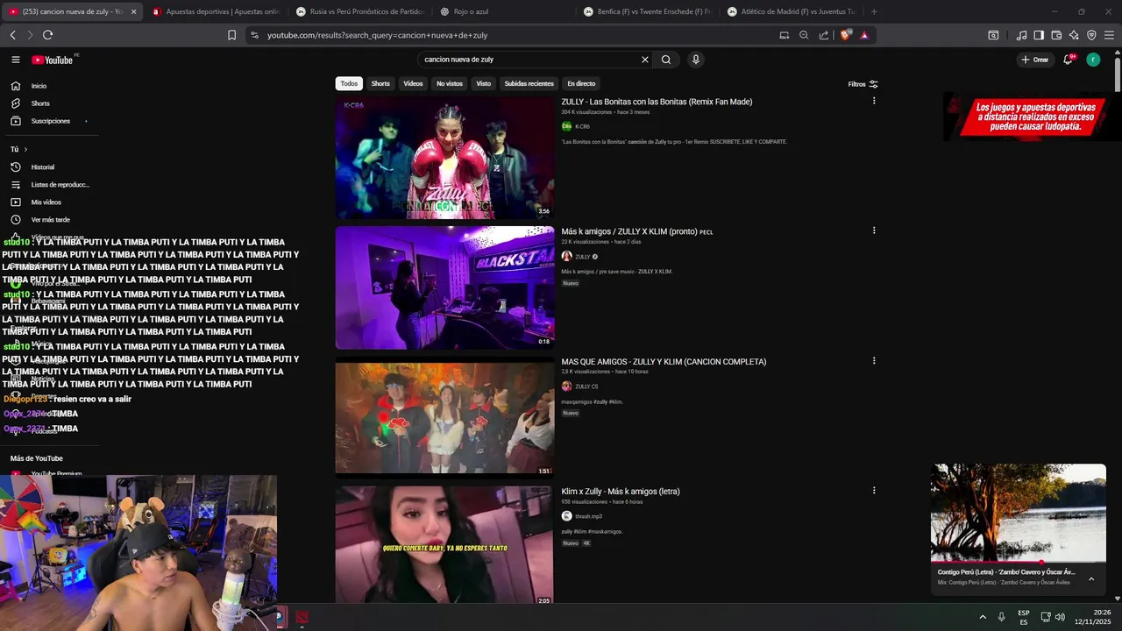The height and width of the screenshot is (631, 1122).
Task: Open the purple Blackstar studio thumbnail
Action: point(444,287)
